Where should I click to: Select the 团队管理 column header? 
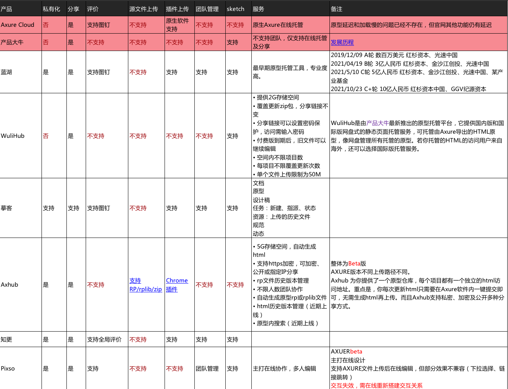[210, 9]
